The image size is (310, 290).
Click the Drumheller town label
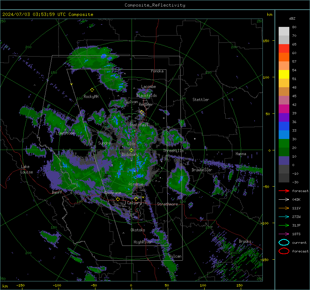coord(201,170)
